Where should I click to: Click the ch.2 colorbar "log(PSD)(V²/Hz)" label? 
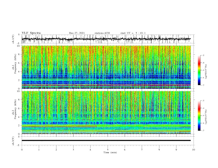coord(206,117)
